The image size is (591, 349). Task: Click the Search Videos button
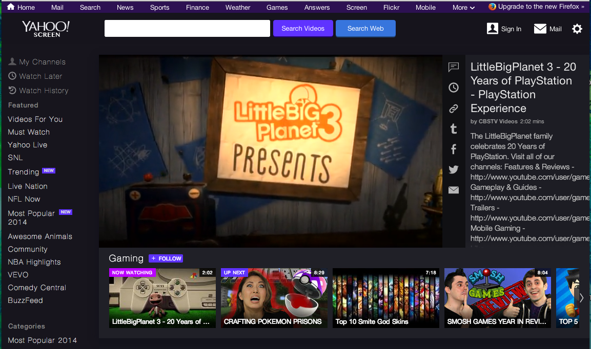click(303, 29)
